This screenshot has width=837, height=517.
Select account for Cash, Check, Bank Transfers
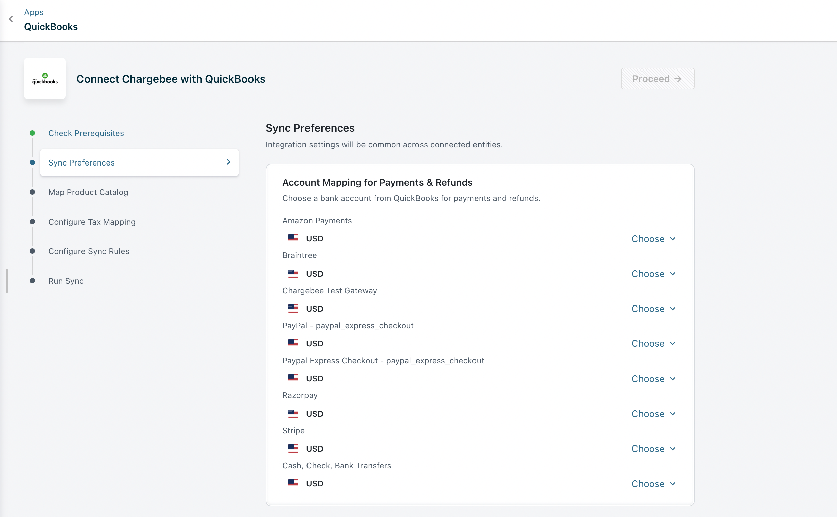coord(653,483)
